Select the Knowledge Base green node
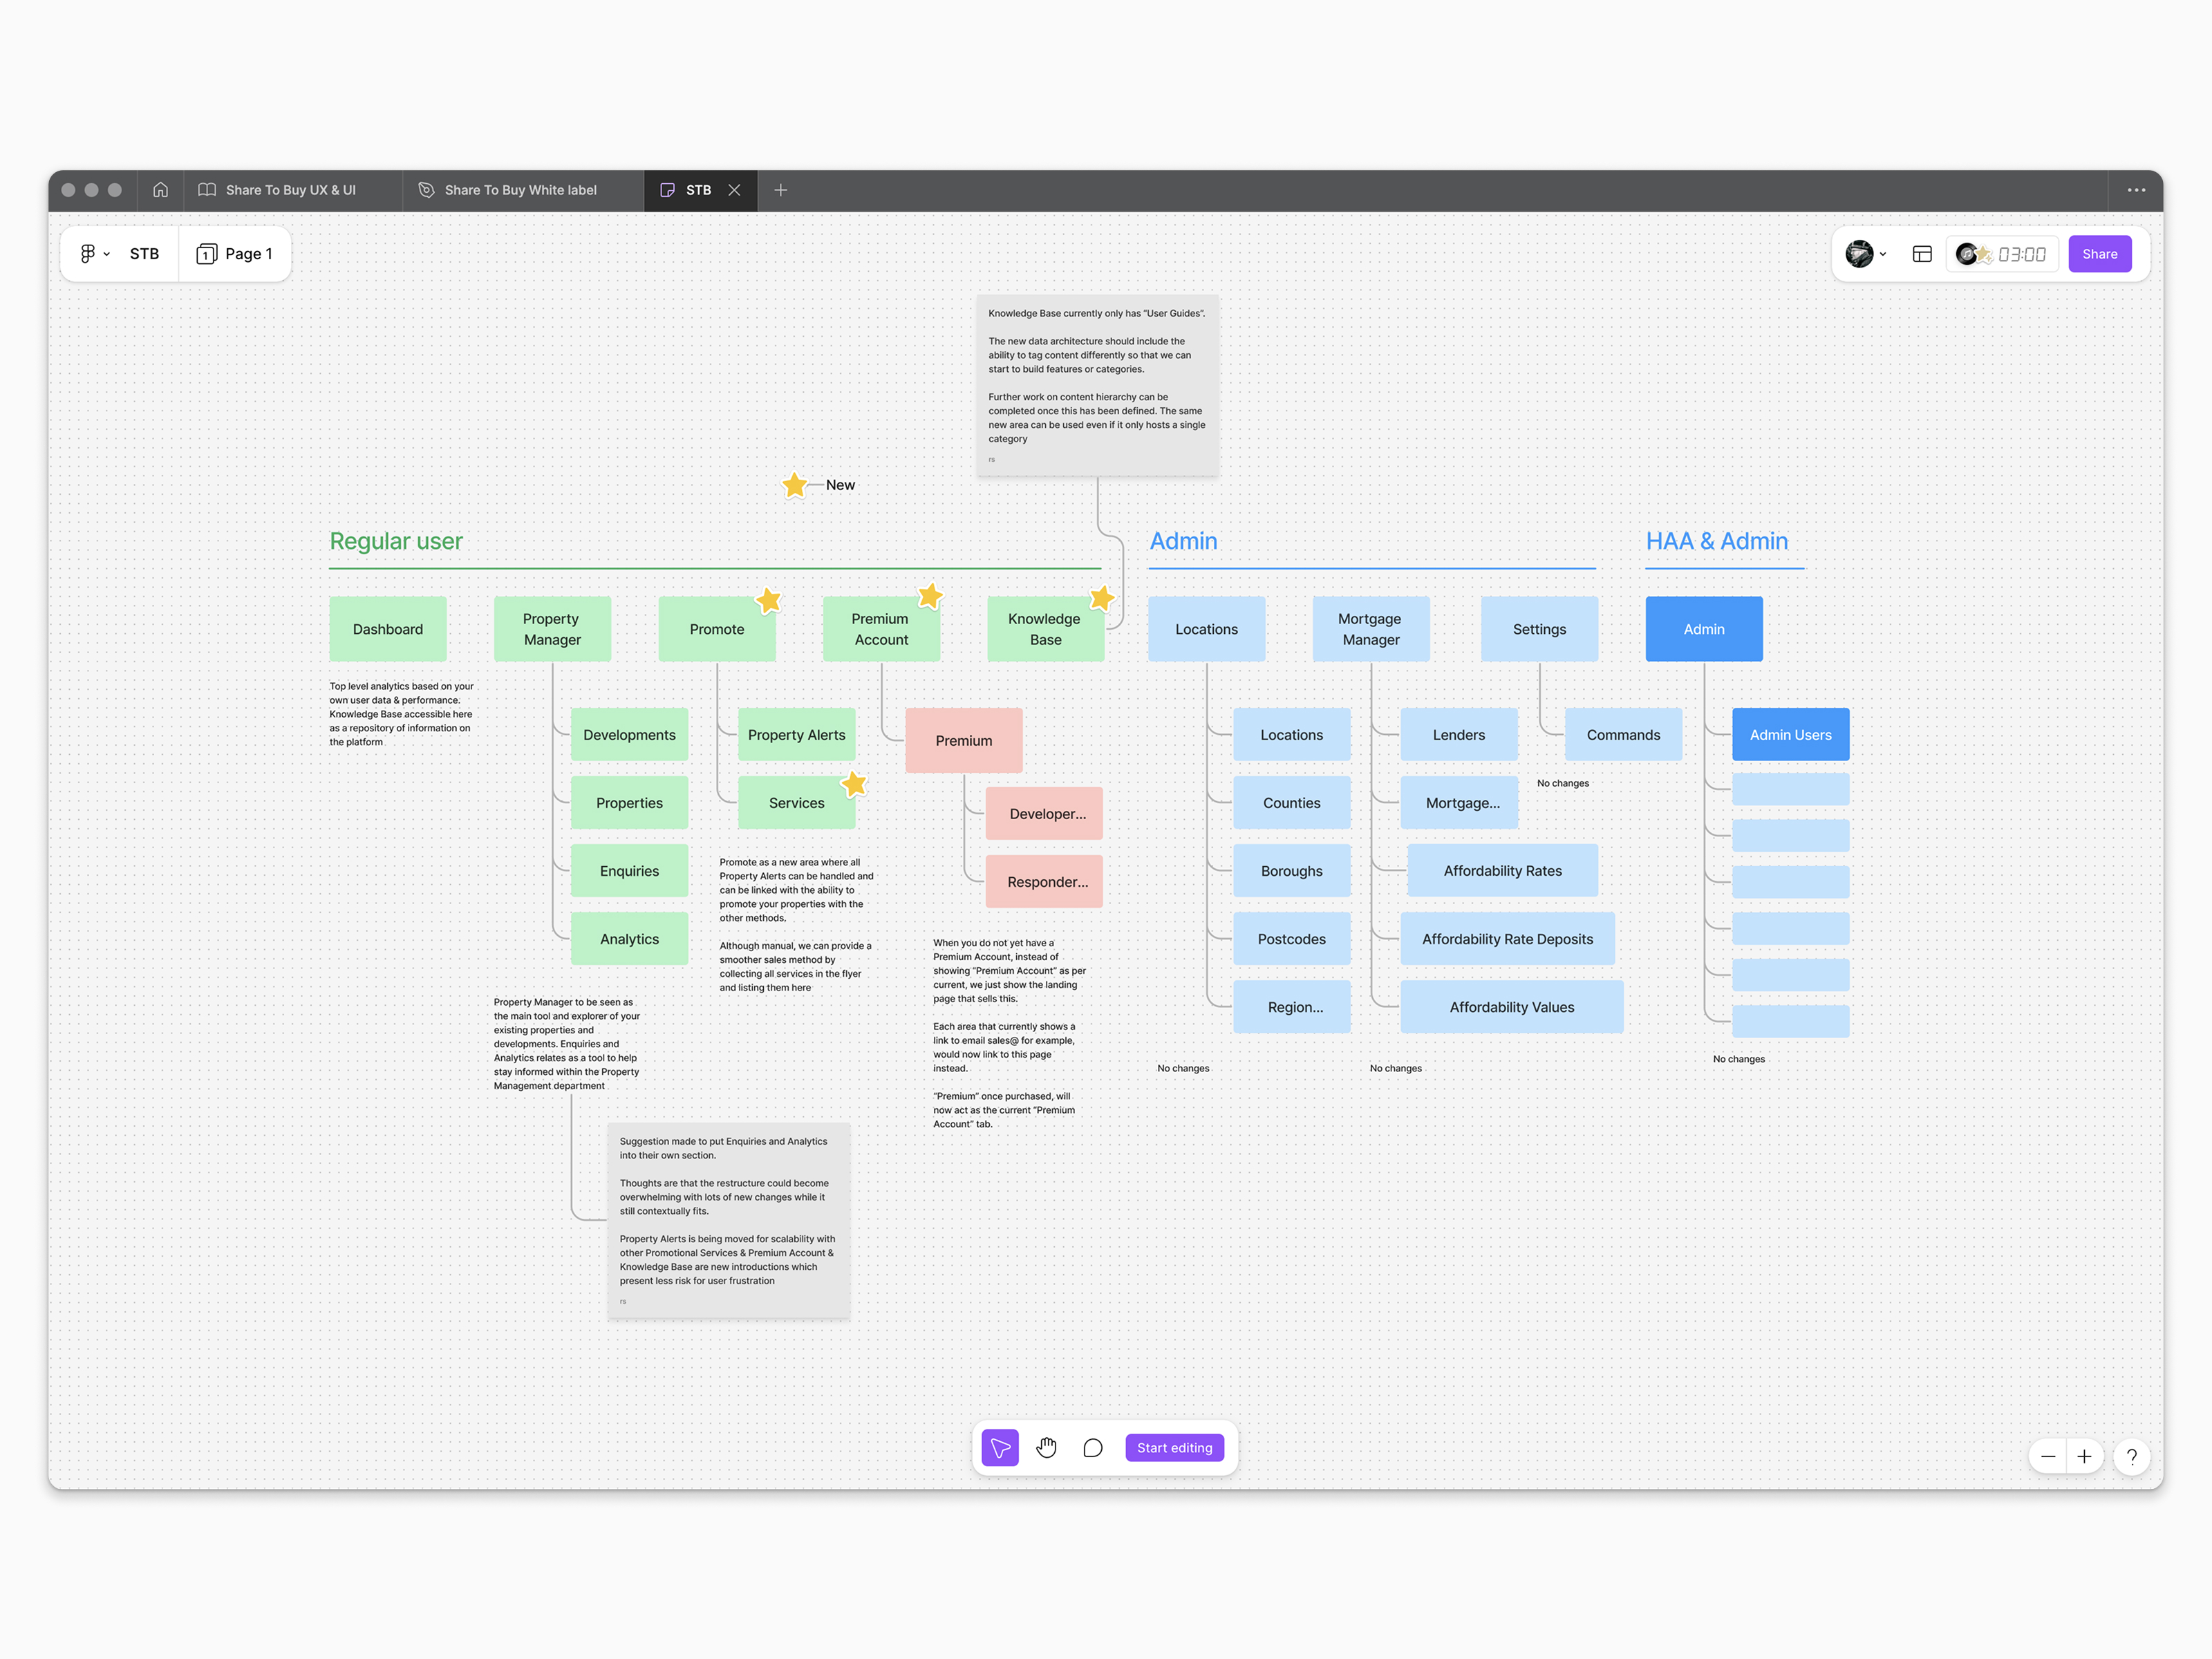This screenshot has width=2212, height=1659. pos(1044,629)
